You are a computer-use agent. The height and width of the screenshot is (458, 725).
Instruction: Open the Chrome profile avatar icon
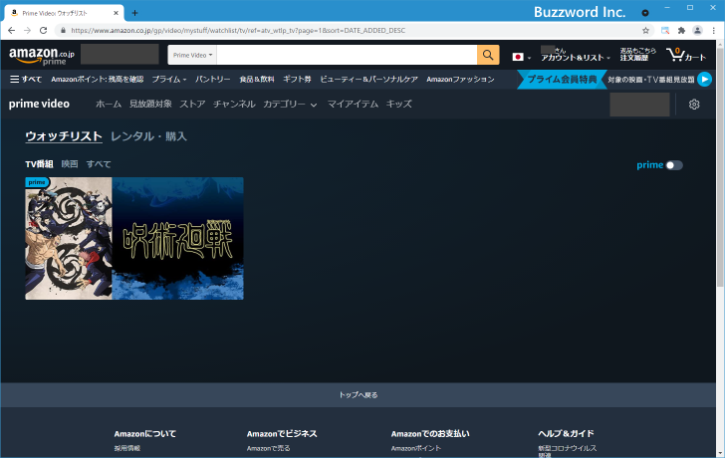pos(697,31)
